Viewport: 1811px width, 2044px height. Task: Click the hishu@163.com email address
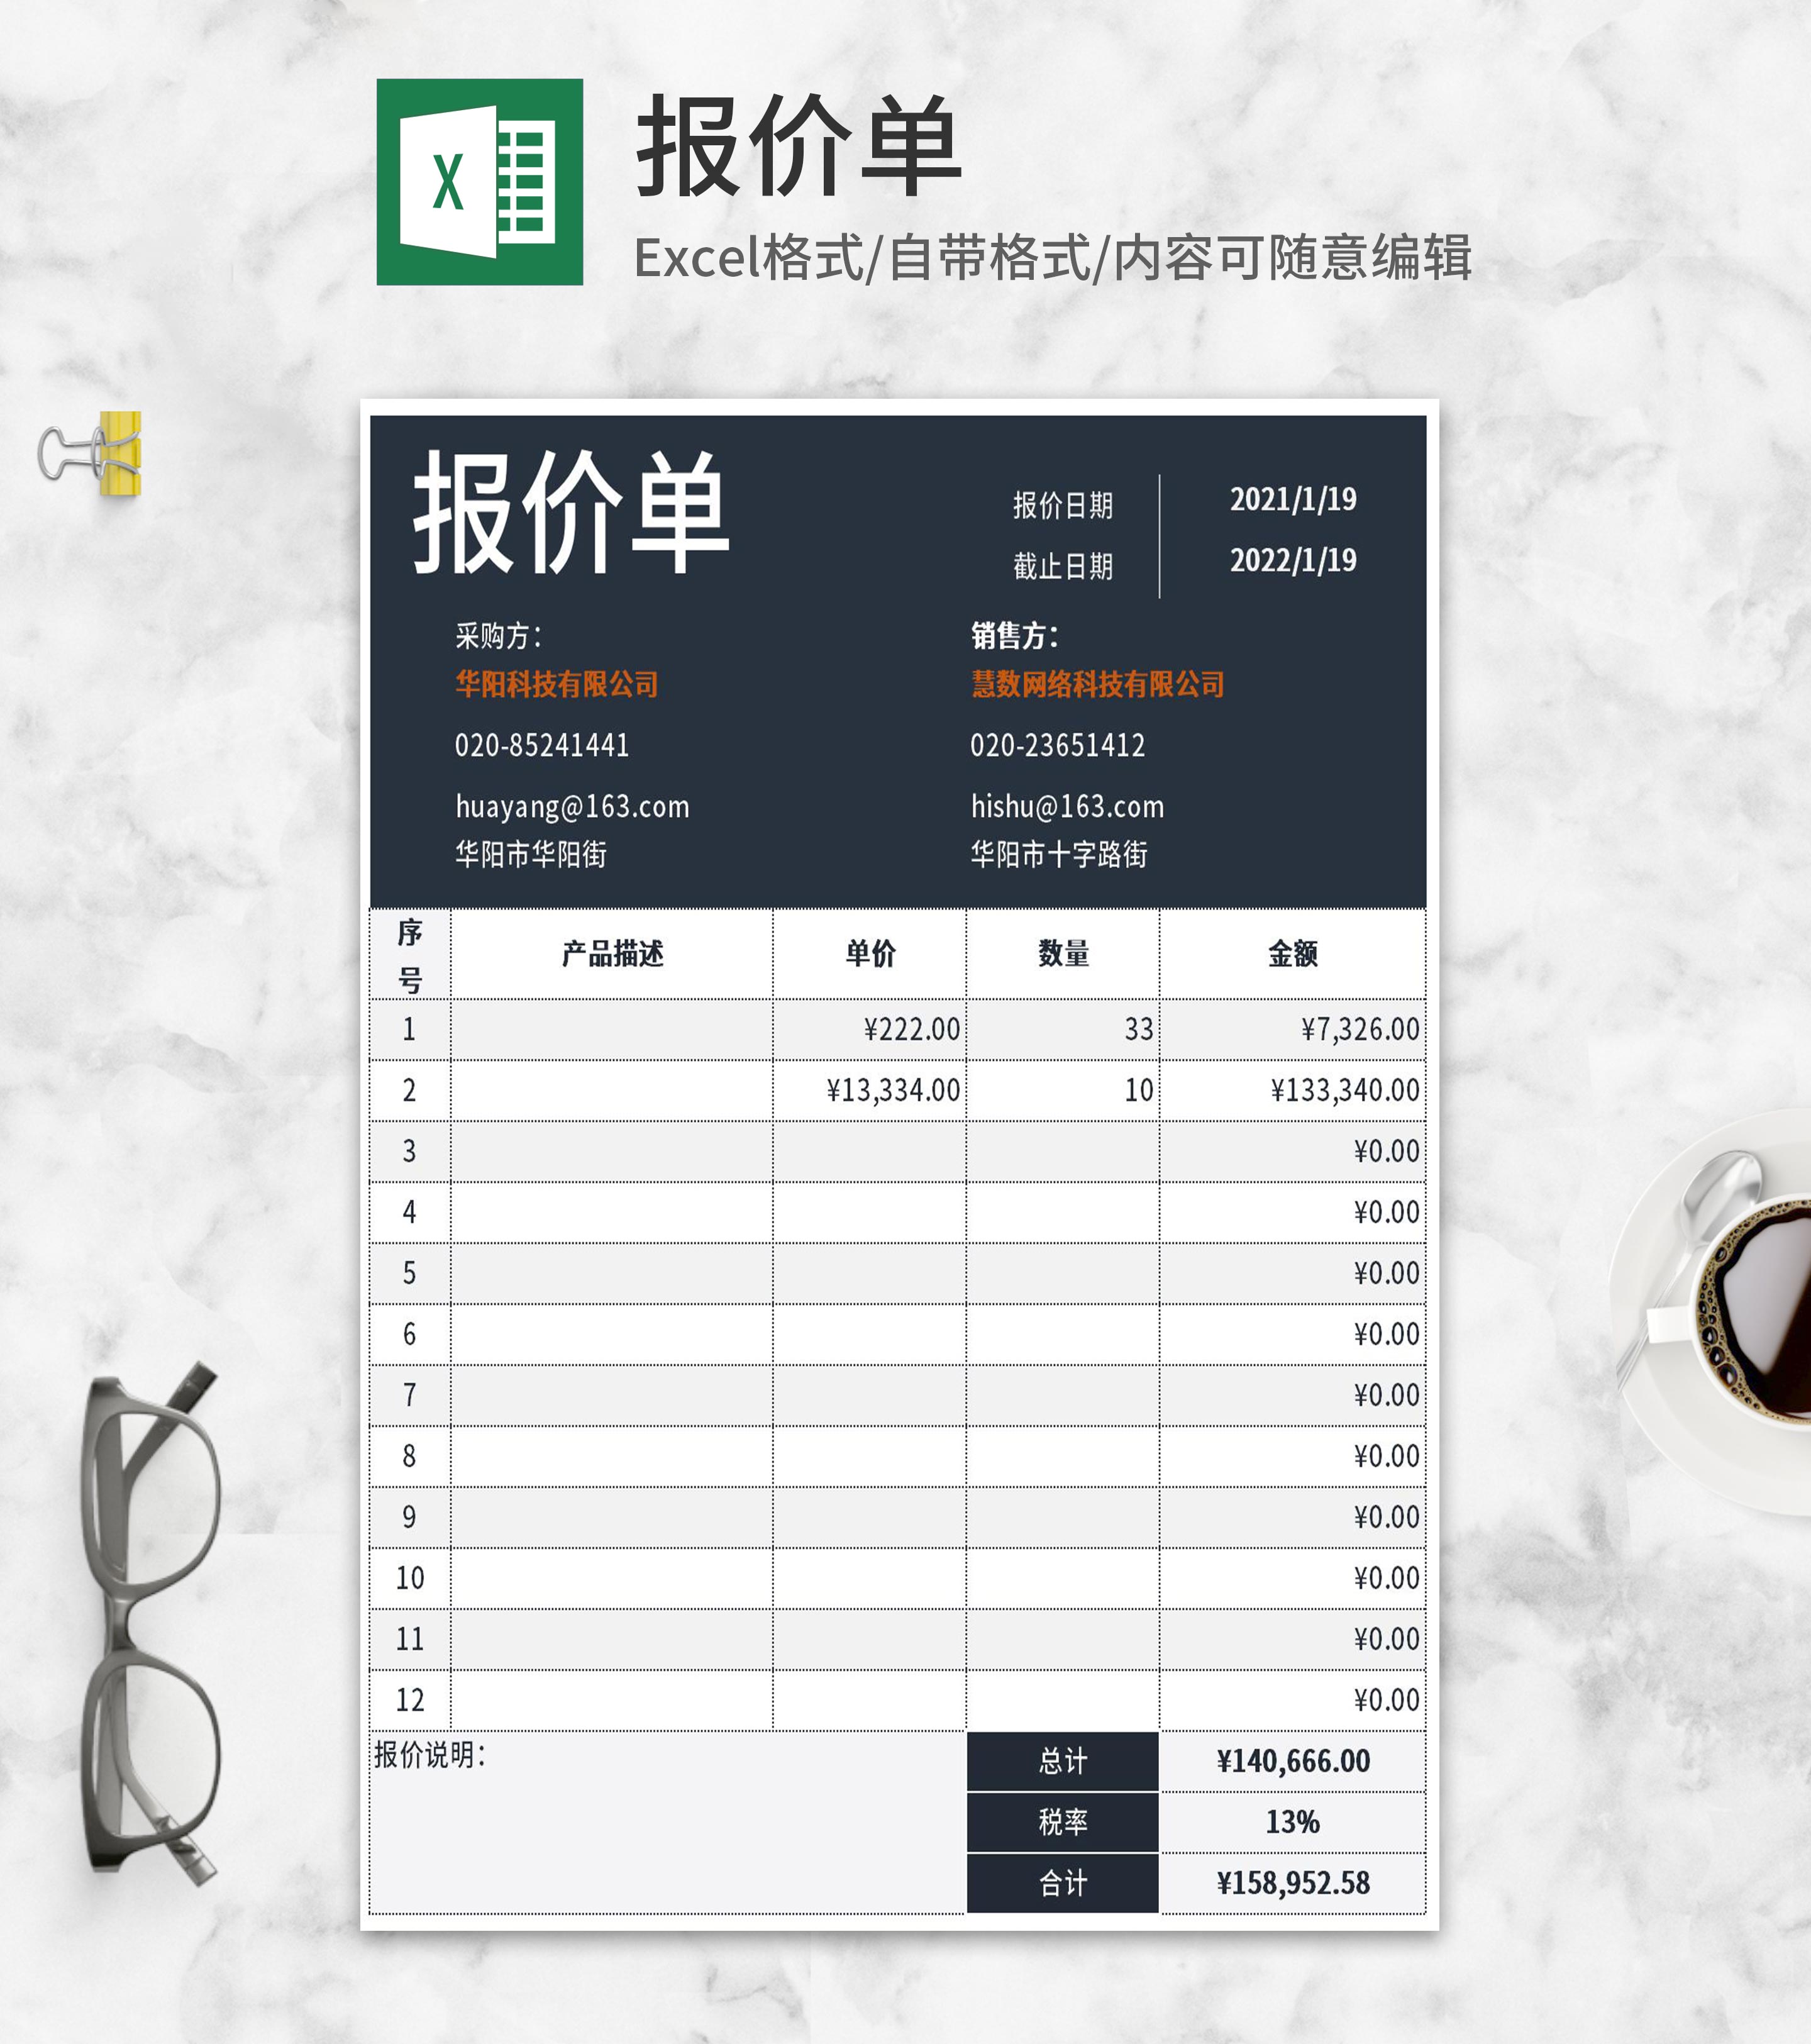(1068, 806)
